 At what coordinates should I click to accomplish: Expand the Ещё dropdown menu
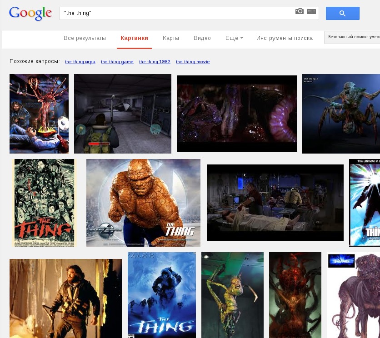tap(235, 38)
